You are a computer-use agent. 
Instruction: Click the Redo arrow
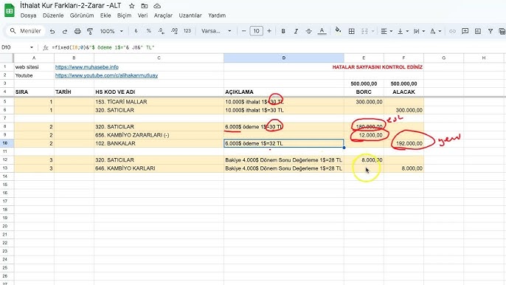point(65,31)
